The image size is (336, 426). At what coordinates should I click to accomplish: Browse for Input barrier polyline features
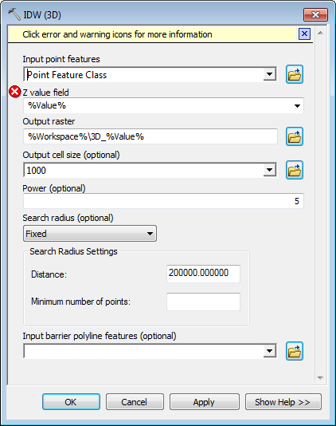295,351
